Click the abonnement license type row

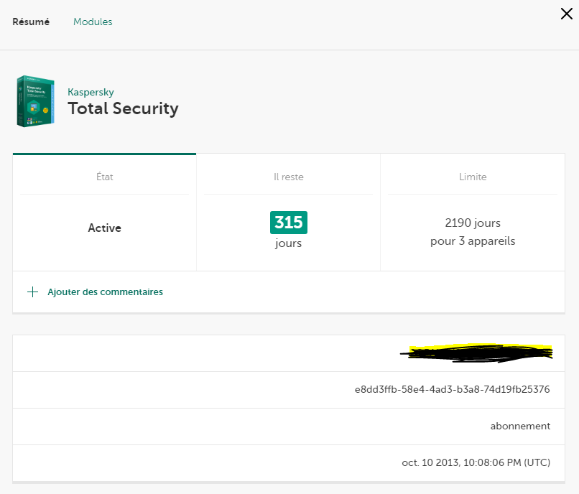[520, 426]
